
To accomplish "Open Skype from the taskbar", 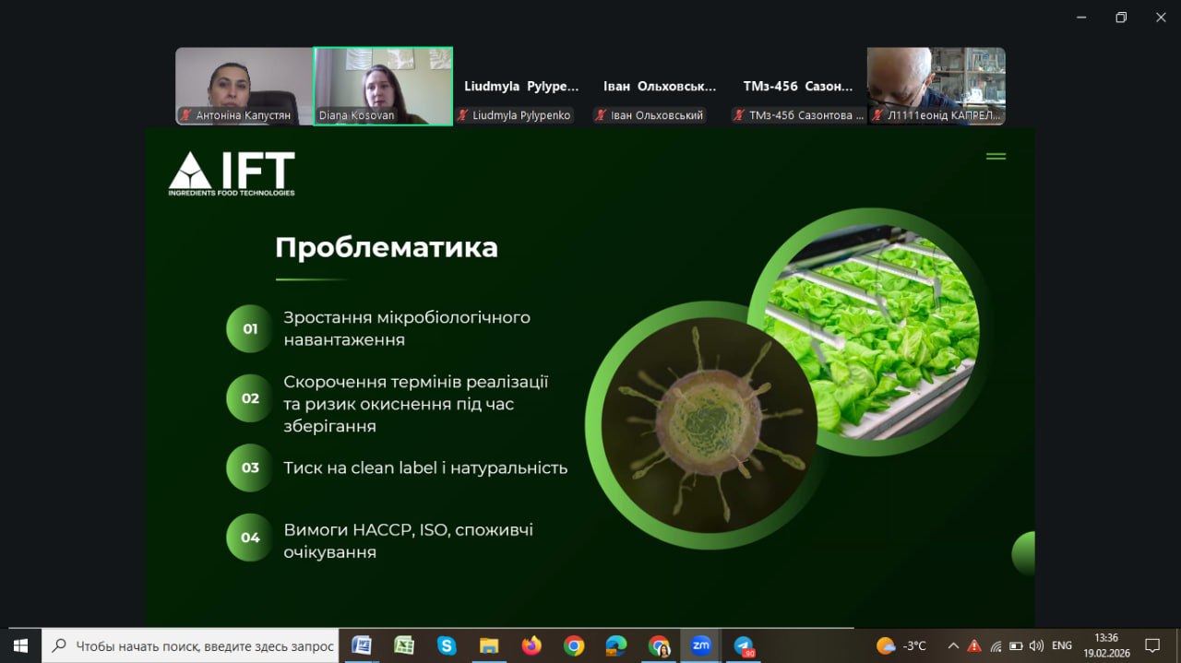I will pyautogui.click(x=447, y=645).
